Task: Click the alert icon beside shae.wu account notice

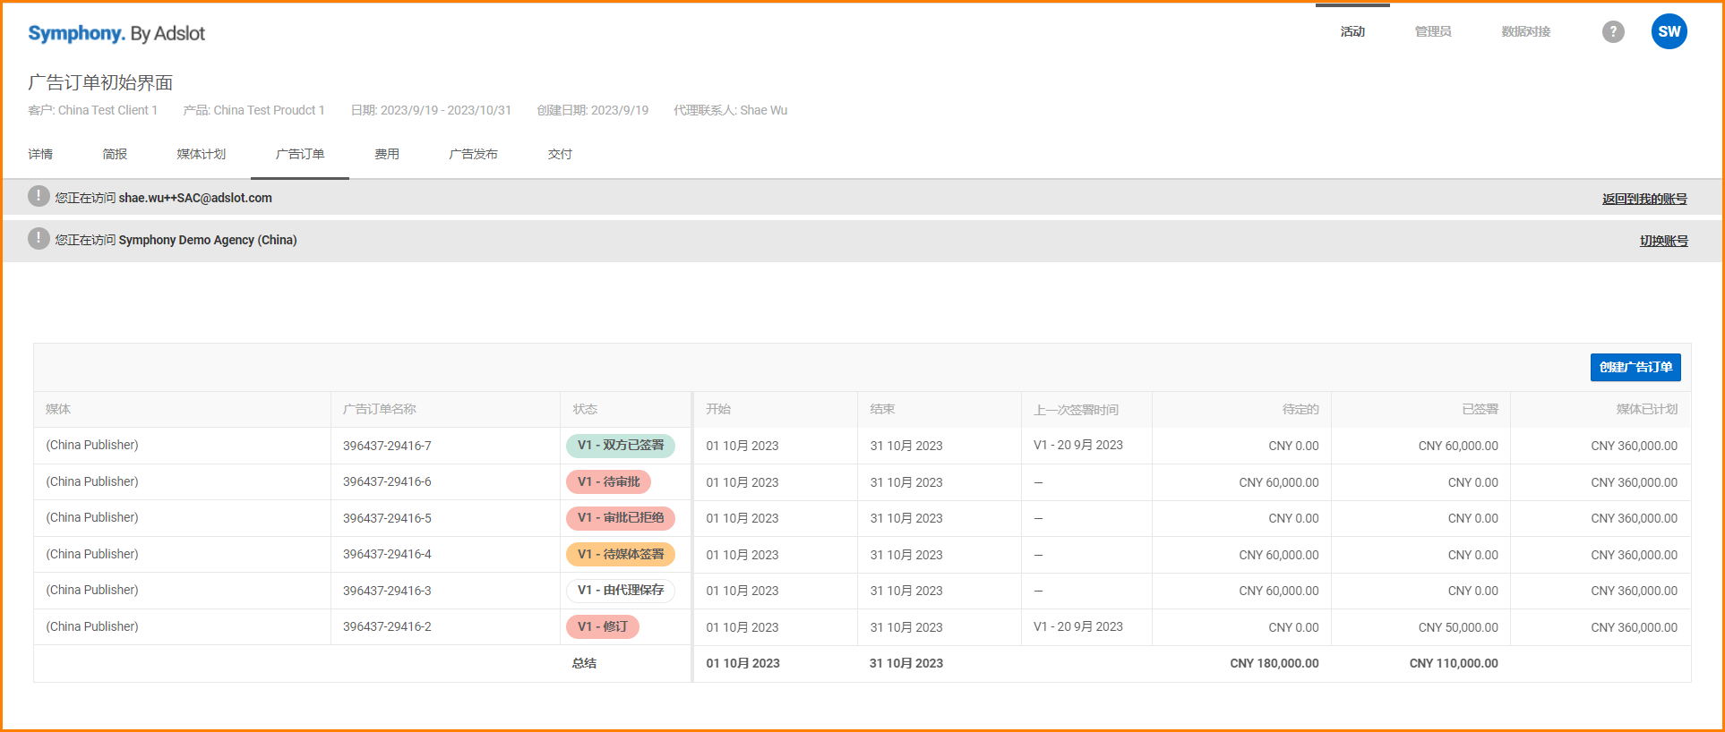Action: [39, 197]
